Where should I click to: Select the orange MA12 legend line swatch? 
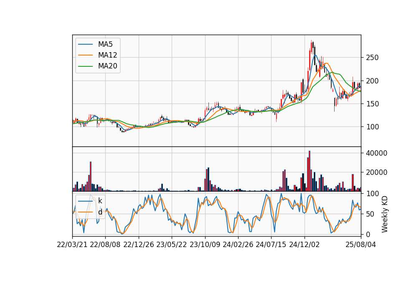click(x=85, y=55)
